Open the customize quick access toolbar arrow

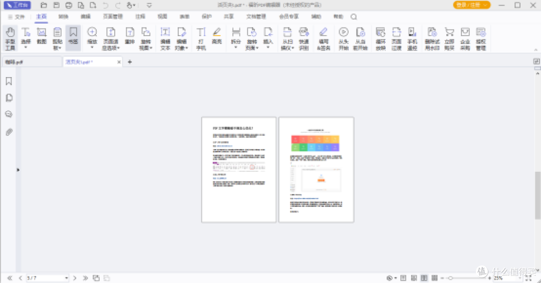(x=149, y=6)
